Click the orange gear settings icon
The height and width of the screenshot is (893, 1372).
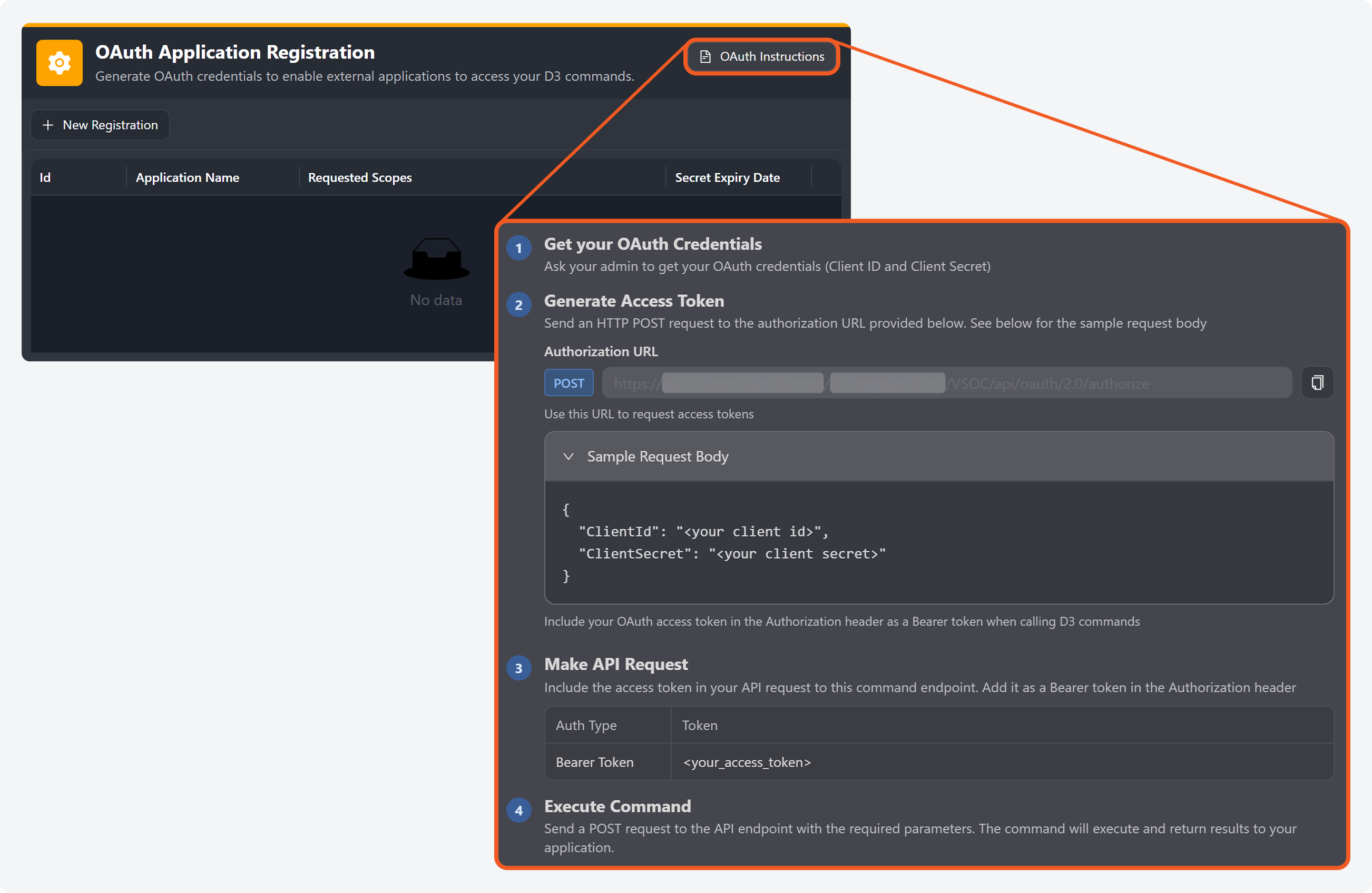pos(60,62)
